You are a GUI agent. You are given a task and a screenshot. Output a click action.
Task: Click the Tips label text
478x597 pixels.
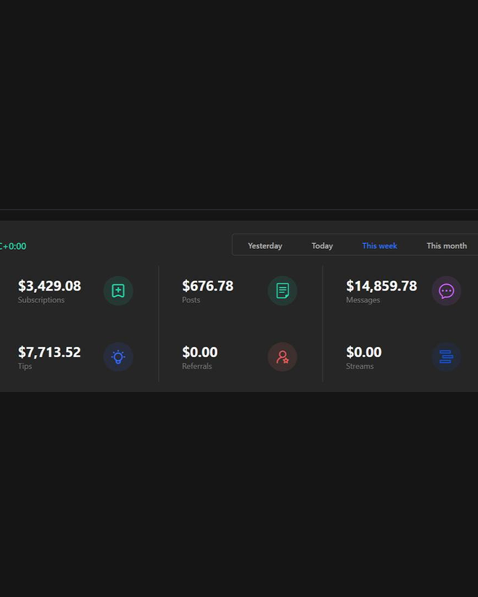click(25, 366)
